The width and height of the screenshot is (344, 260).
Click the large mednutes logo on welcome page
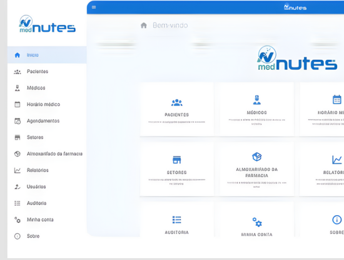coord(297,58)
